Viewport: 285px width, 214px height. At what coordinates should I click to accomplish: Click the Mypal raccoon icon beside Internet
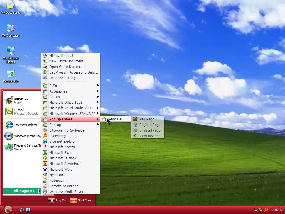pos(9,100)
